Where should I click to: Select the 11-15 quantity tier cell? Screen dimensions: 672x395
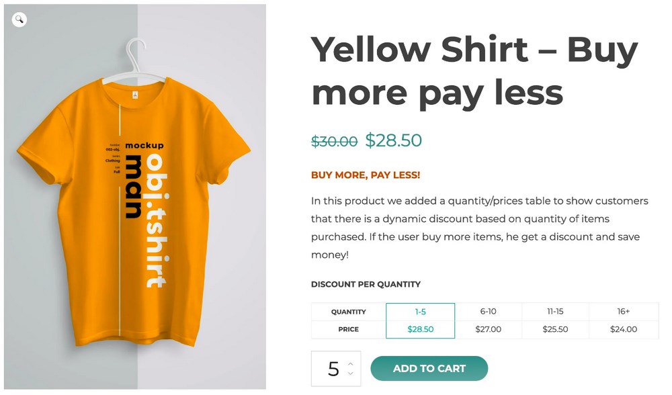(555, 312)
